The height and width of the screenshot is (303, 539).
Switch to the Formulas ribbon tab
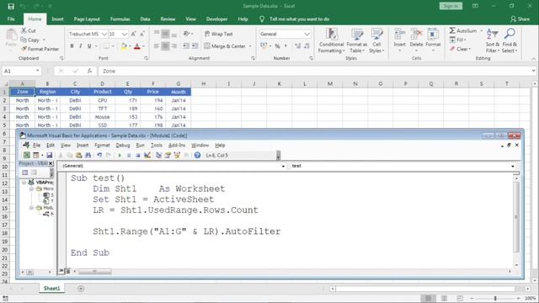point(120,19)
